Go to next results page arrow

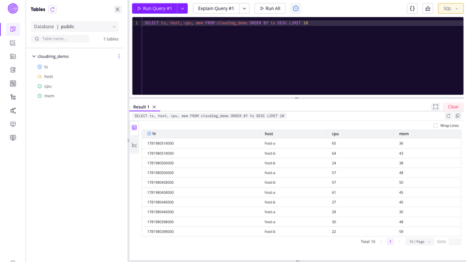point(400,242)
